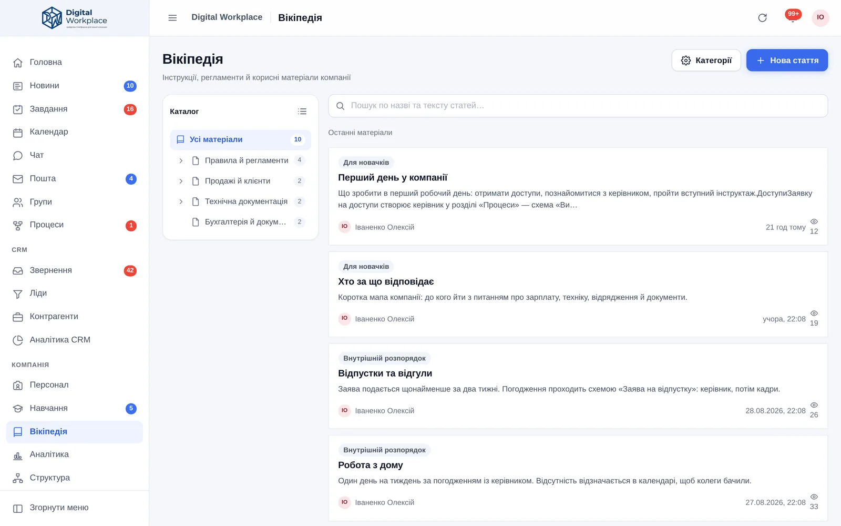Toggle the Каталог list view icon
The image size is (841, 526).
pos(302,112)
